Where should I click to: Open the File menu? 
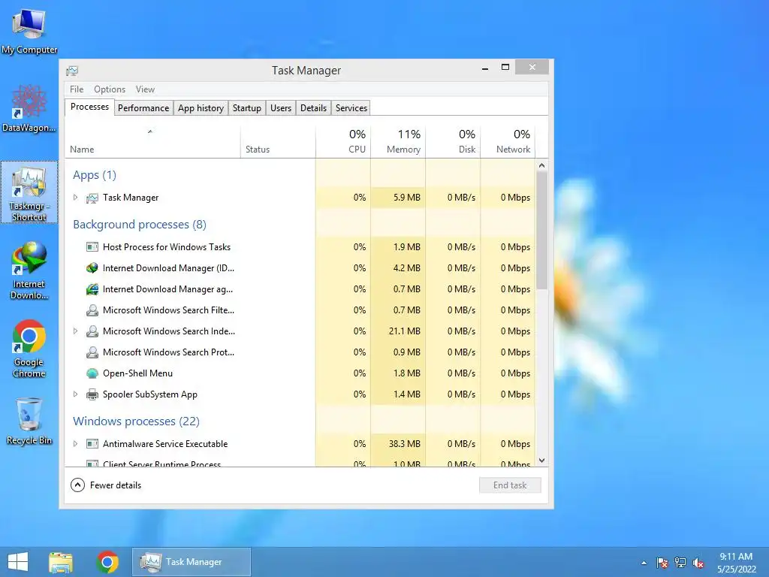click(x=77, y=89)
